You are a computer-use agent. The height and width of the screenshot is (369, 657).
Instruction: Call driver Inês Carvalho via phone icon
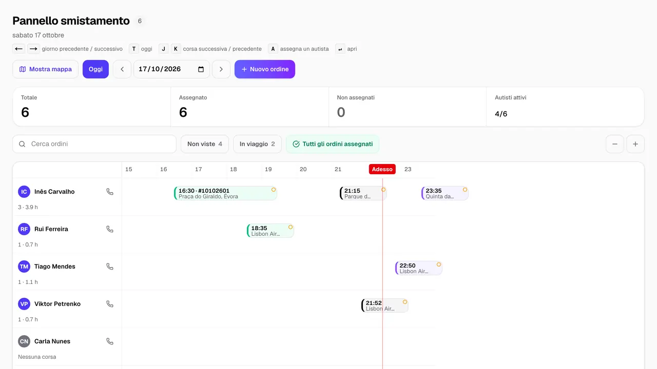click(110, 192)
